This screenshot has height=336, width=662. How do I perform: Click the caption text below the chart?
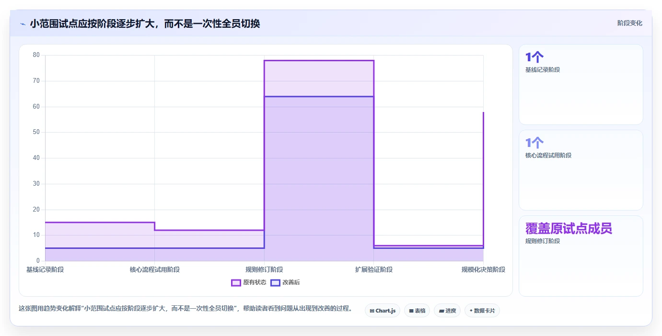[186, 309]
